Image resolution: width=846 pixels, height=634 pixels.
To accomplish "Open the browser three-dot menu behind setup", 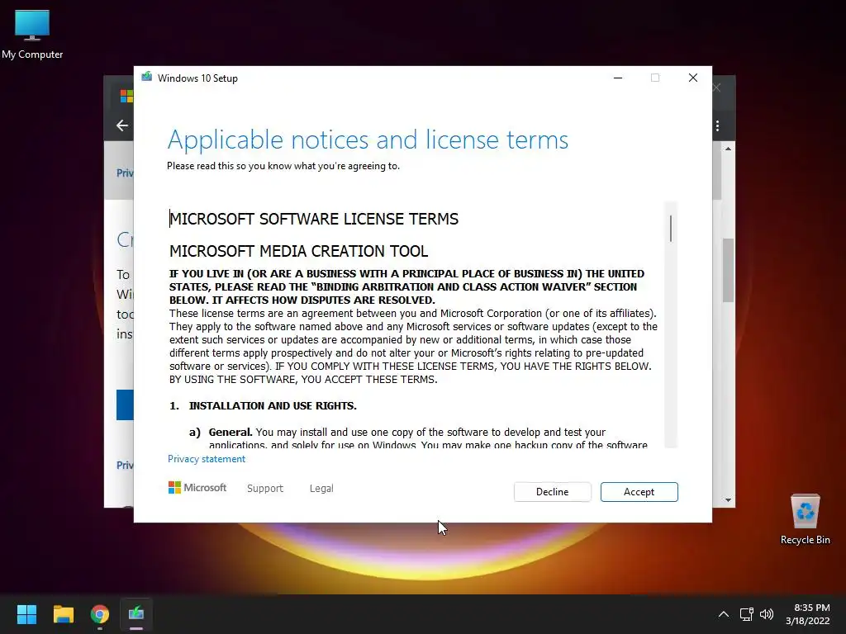I will [x=718, y=125].
